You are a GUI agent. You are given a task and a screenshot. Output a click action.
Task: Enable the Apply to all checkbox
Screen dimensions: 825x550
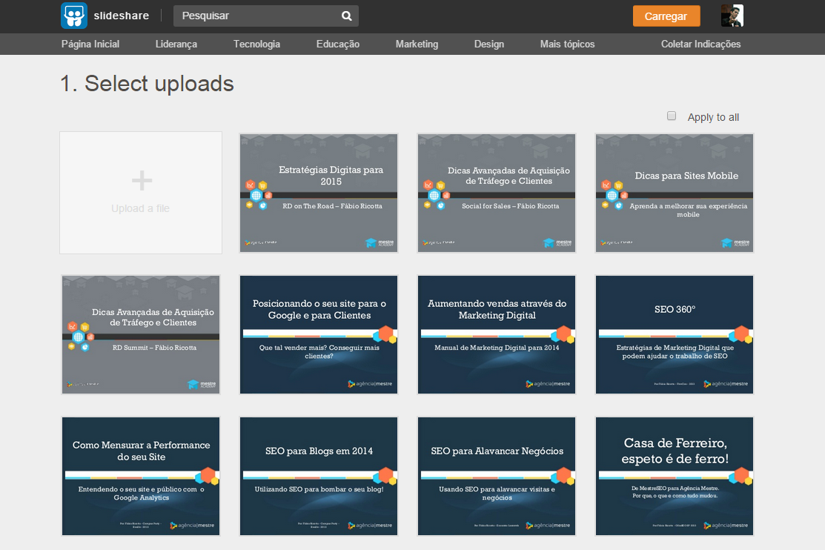coord(672,116)
